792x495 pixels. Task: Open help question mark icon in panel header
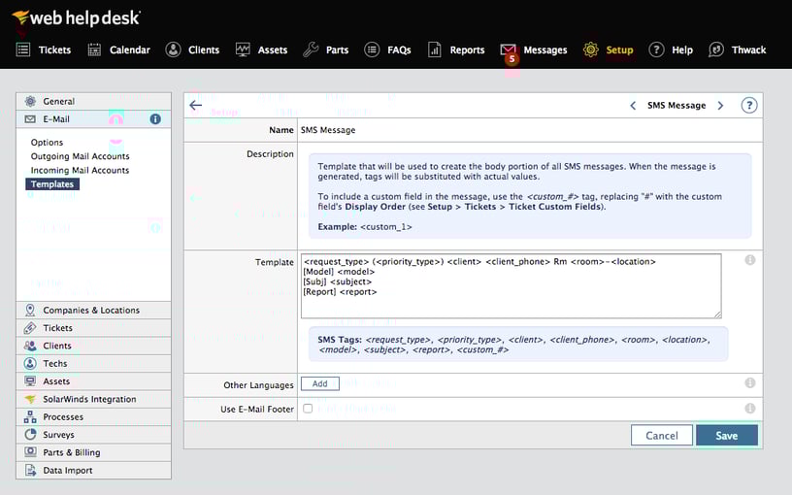(748, 105)
